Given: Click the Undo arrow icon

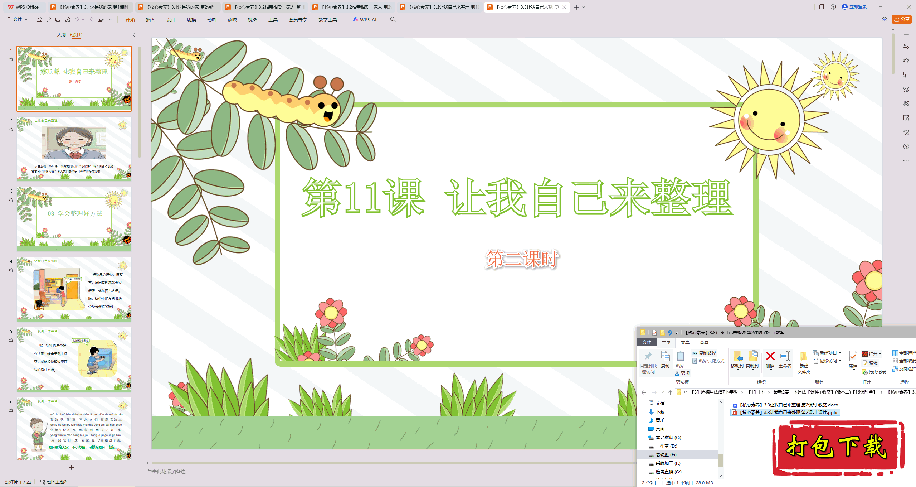Looking at the screenshot, I should (77, 19).
